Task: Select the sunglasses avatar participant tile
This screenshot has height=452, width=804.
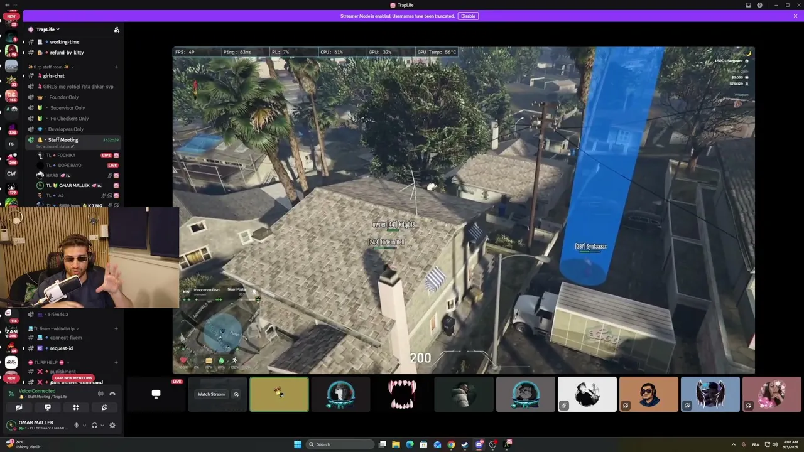Action: click(648, 394)
